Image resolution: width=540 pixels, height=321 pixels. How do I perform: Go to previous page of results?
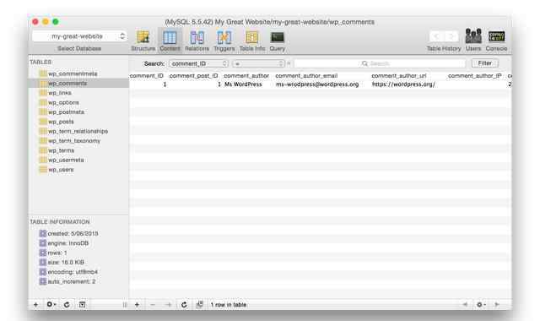pyautogui.click(x=465, y=304)
